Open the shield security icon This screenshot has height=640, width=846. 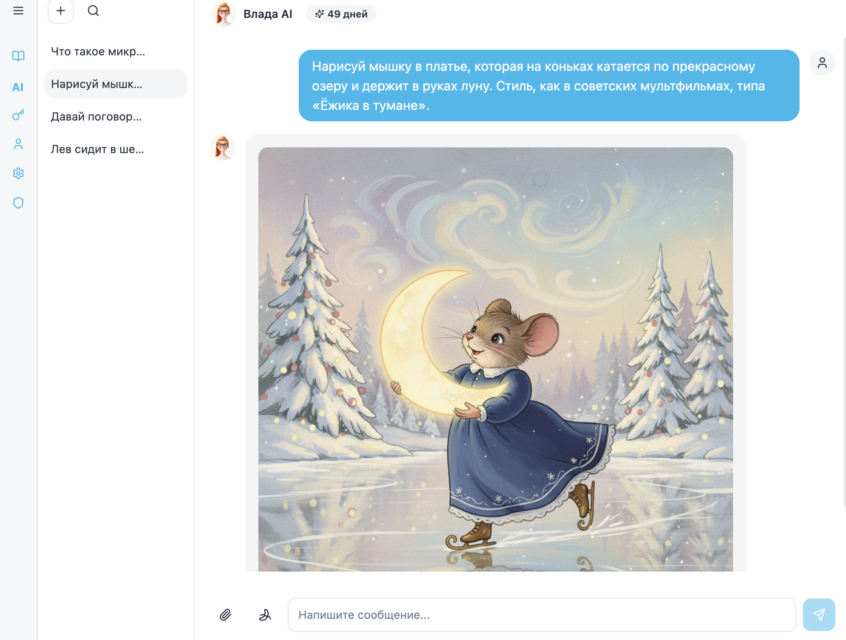coord(18,203)
